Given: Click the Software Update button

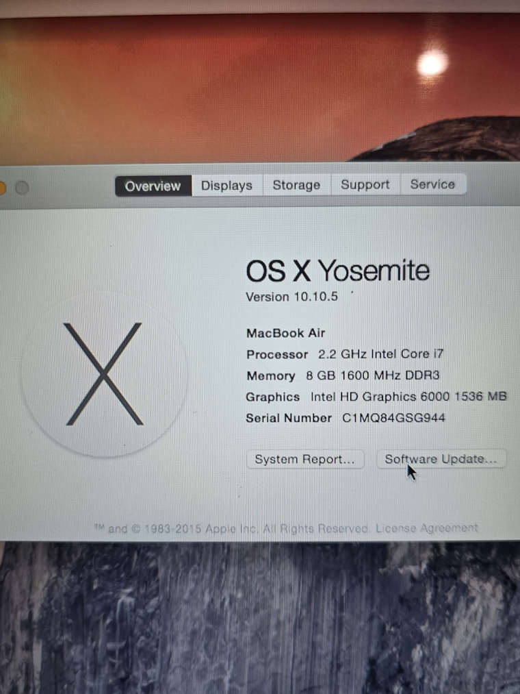Looking at the screenshot, I should 441,459.
